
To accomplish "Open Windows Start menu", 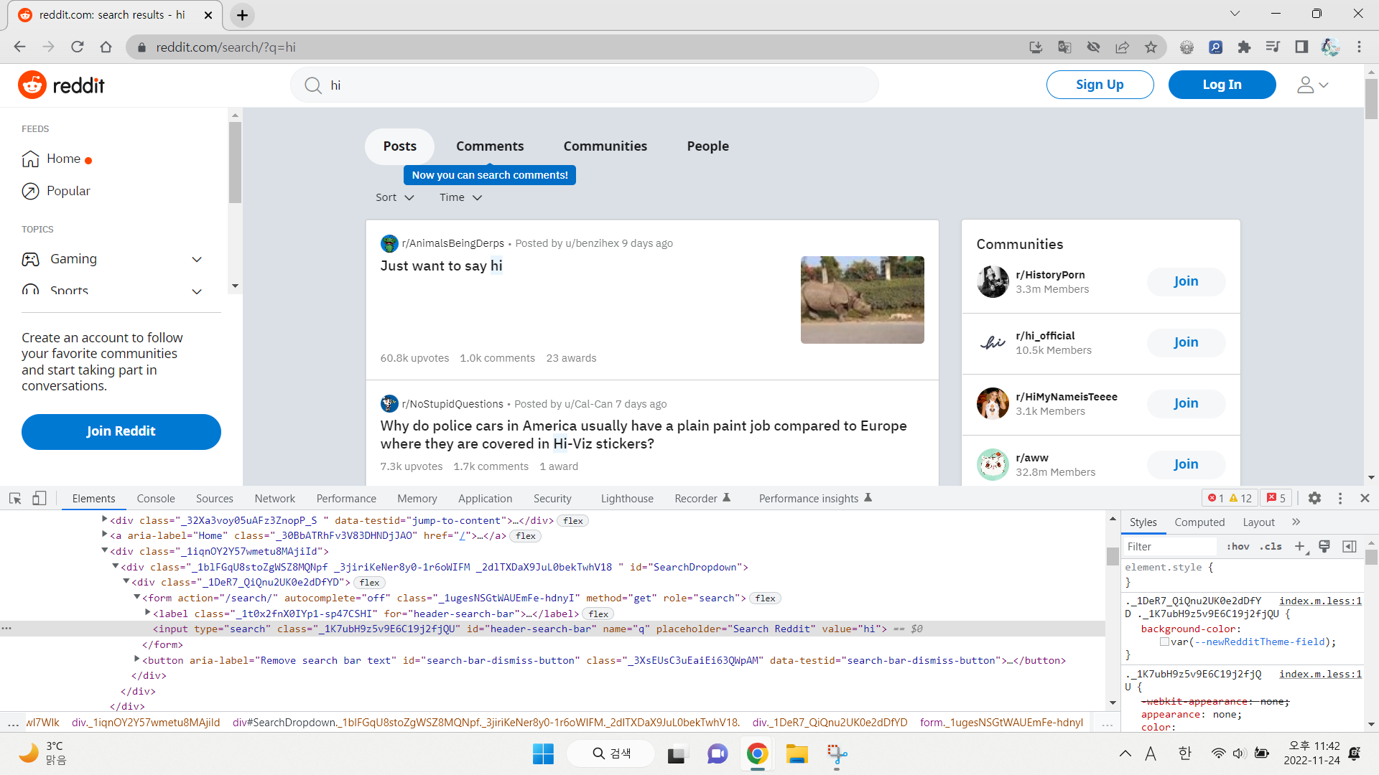I will coord(543,753).
